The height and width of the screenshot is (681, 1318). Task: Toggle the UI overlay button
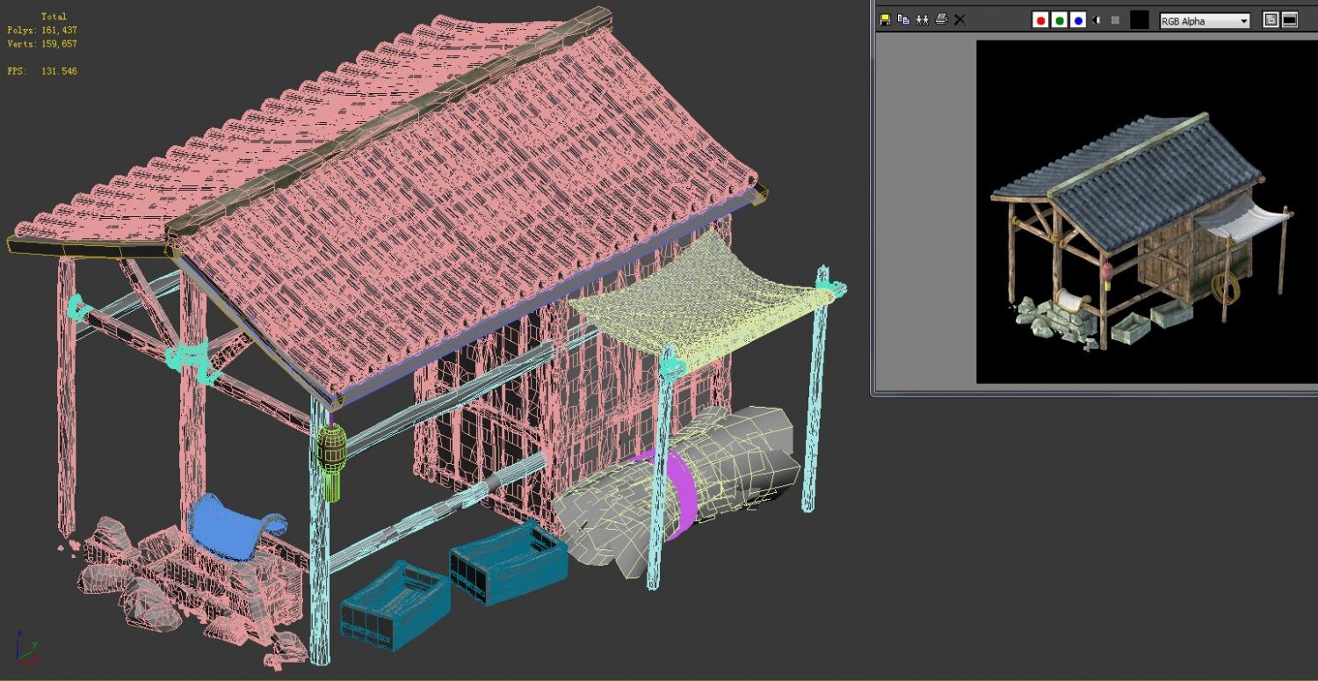(x=1271, y=20)
